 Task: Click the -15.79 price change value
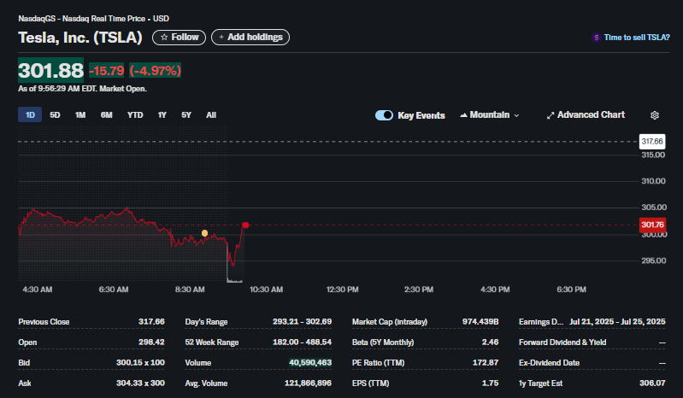point(107,71)
